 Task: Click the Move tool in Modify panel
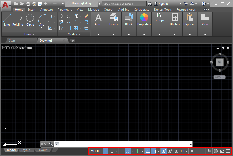click(61, 16)
